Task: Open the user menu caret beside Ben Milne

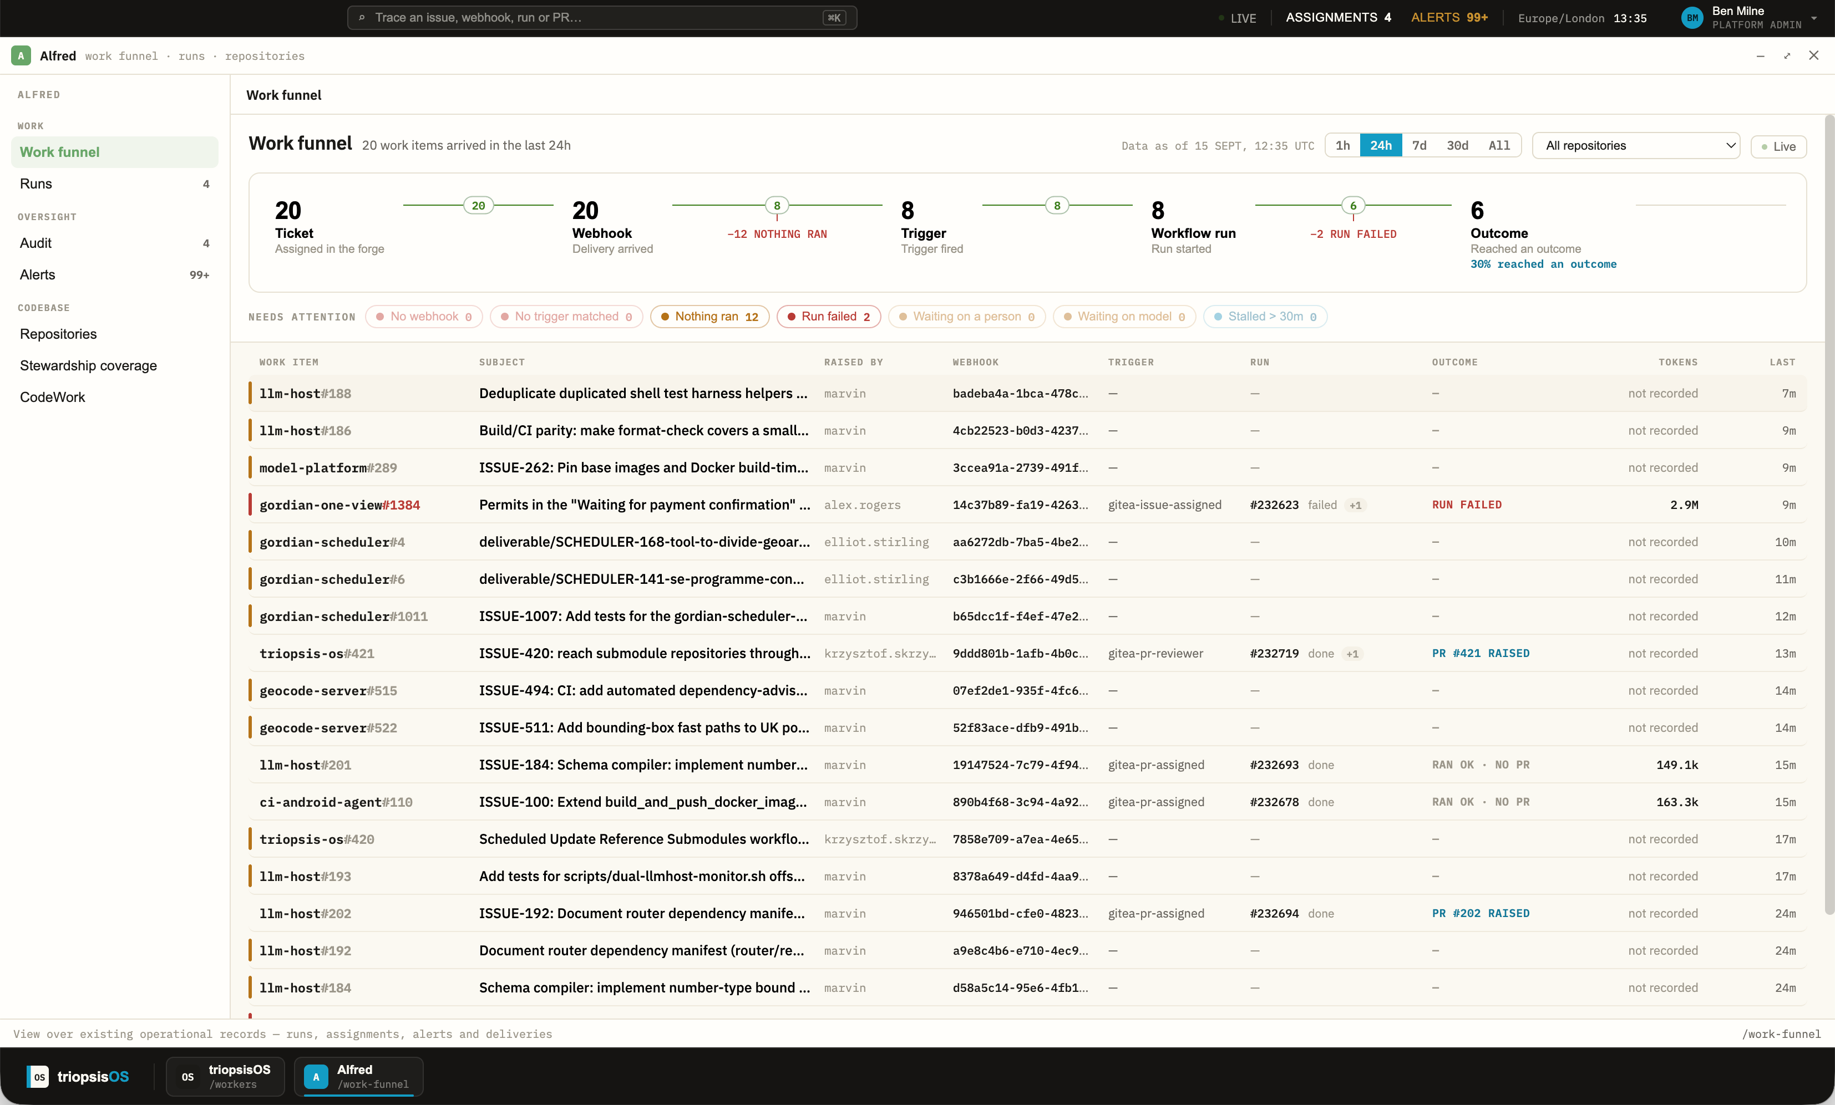Action: (1814, 18)
